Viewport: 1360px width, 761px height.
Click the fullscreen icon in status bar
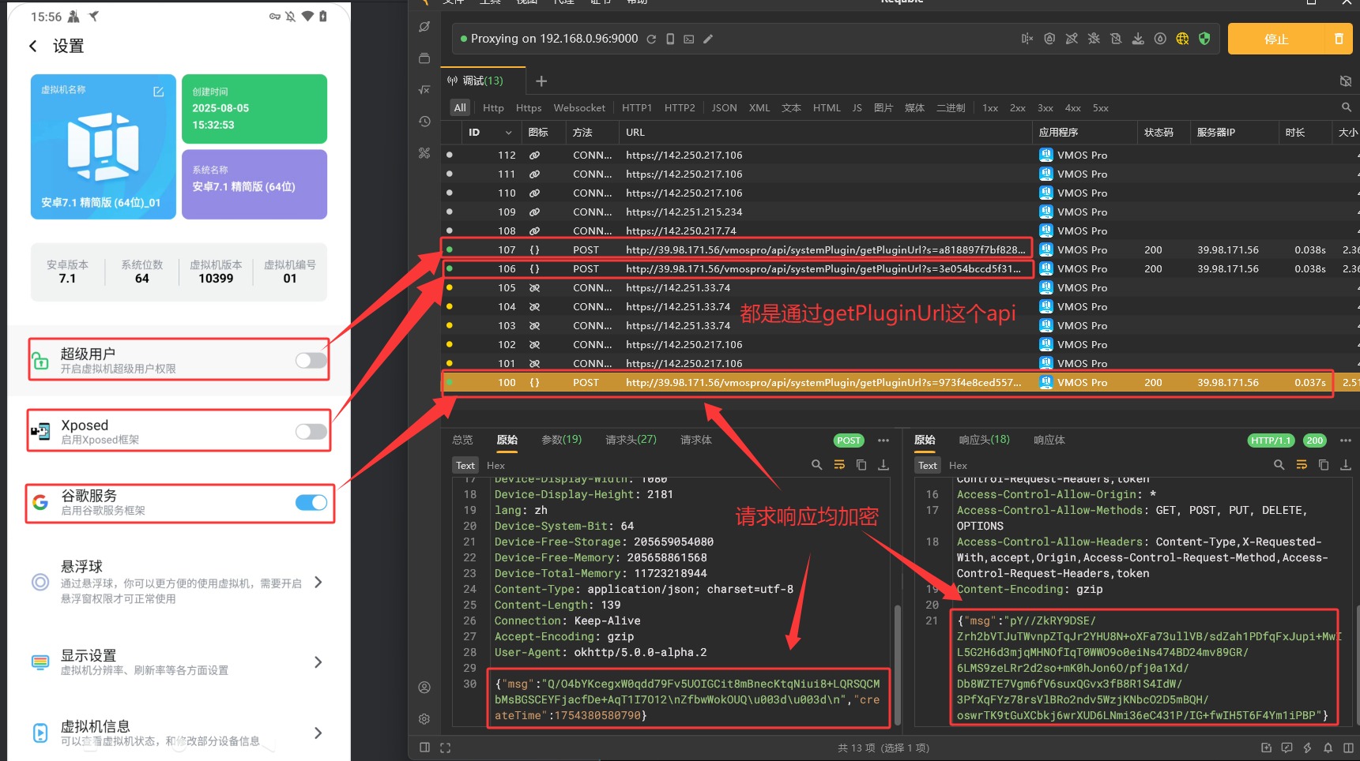[445, 748]
